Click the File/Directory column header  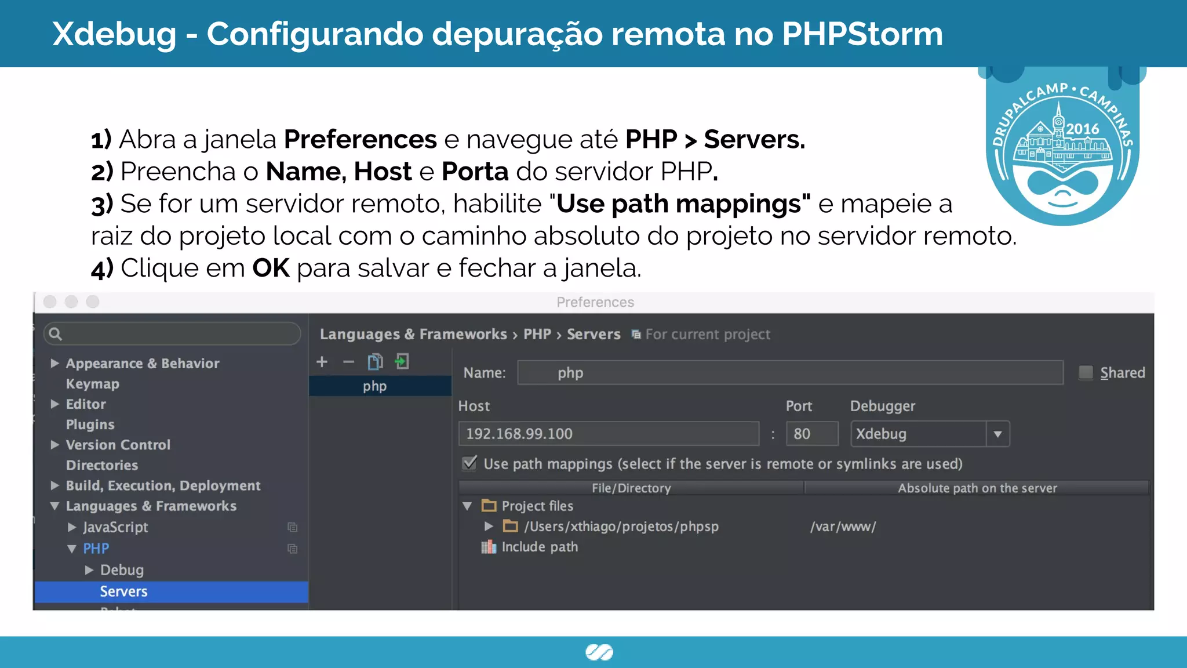pos(631,488)
